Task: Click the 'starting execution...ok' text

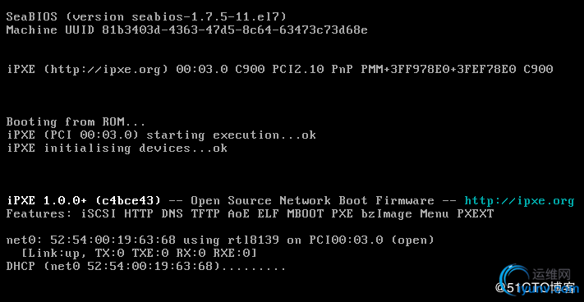Action: [x=231, y=135]
